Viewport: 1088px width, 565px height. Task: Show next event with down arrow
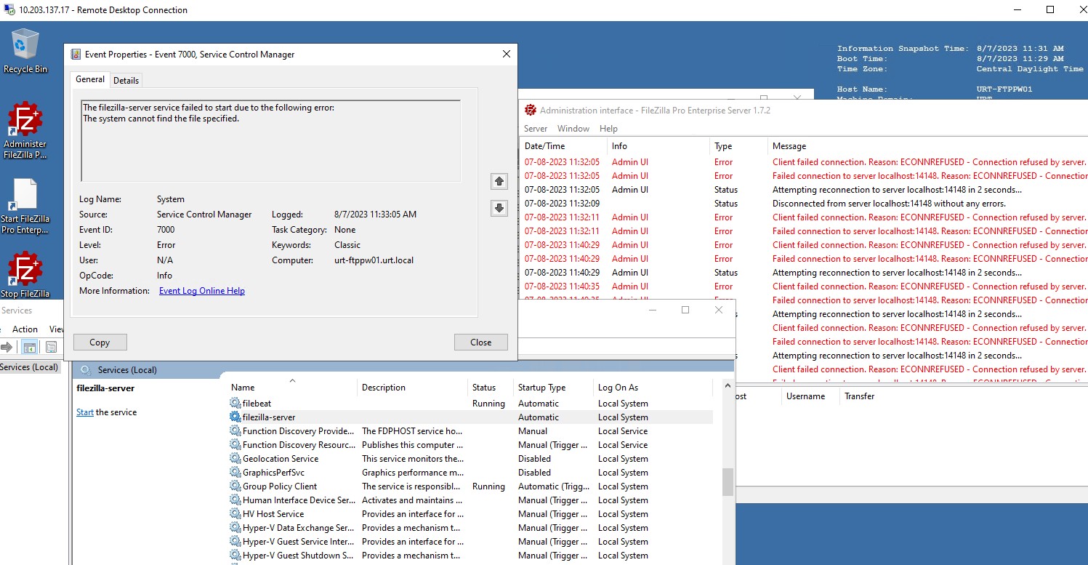(499, 208)
